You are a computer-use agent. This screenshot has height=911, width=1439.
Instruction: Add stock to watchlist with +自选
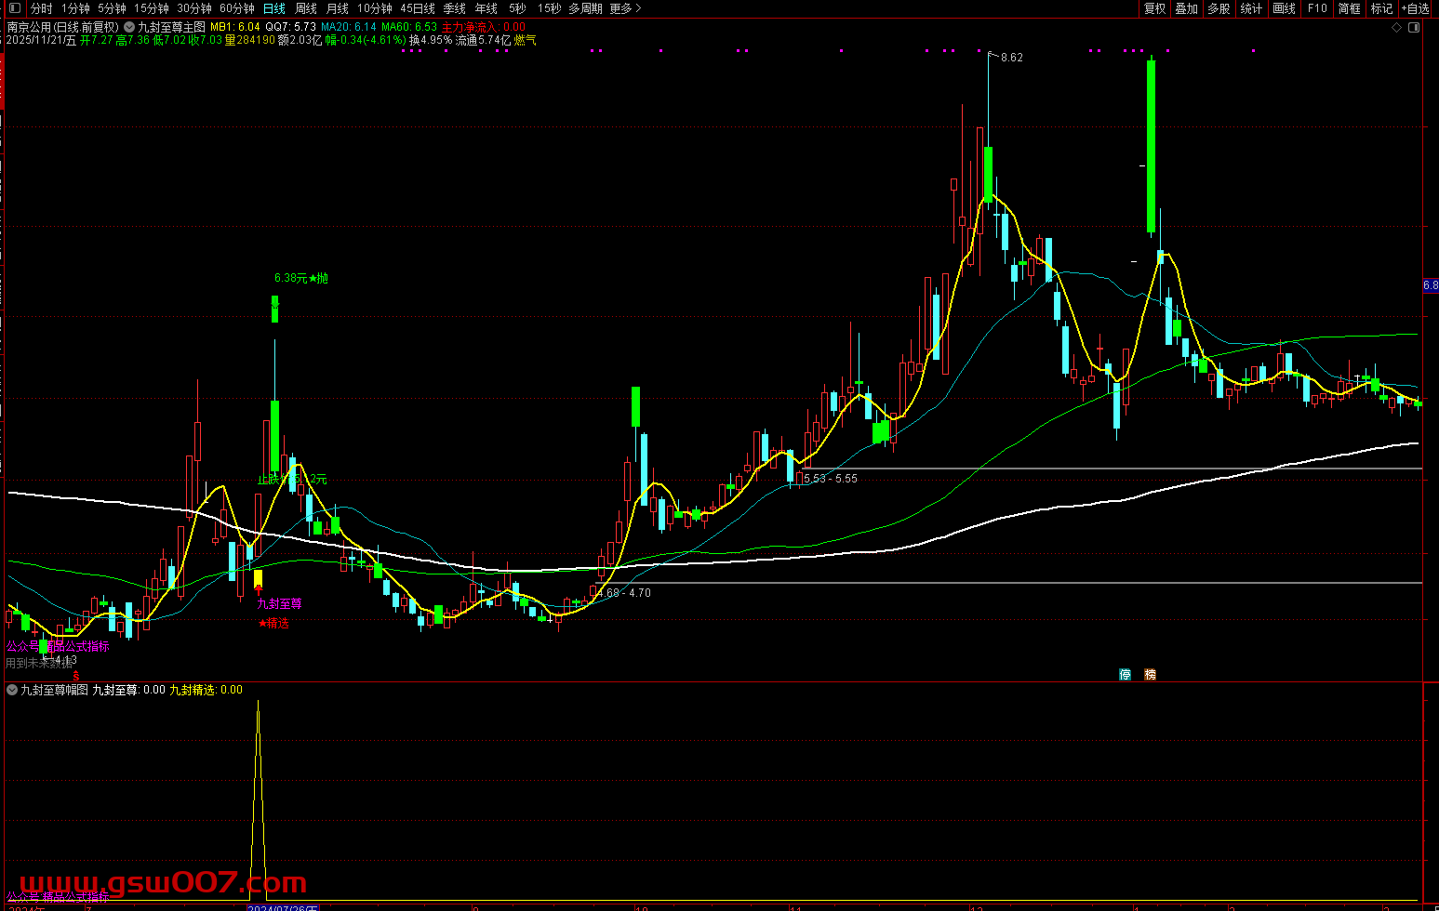pyautogui.click(x=1415, y=8)
